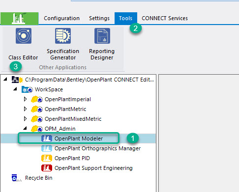This screenshot has height=192, width=239.
Task: Select OpenPlant Orthographics Manager item
Action: click(x=97, y=148)
